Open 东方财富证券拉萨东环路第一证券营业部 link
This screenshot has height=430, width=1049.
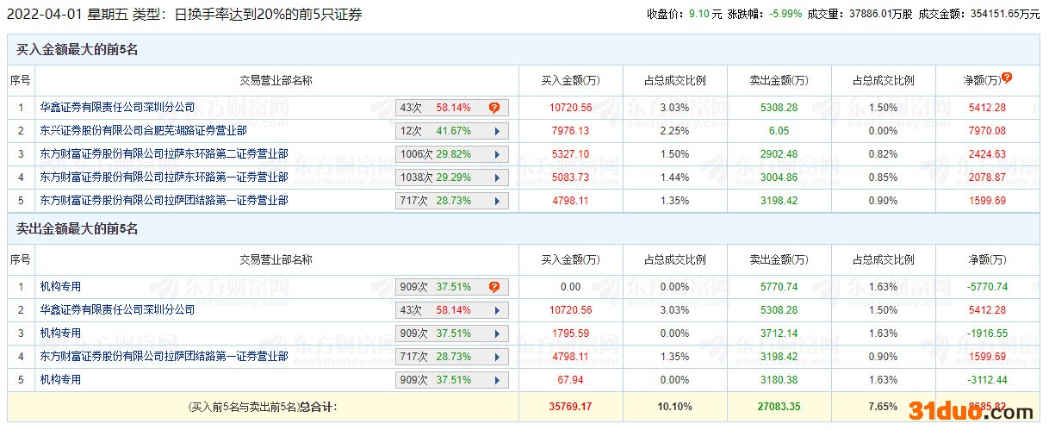pos(164,178)
